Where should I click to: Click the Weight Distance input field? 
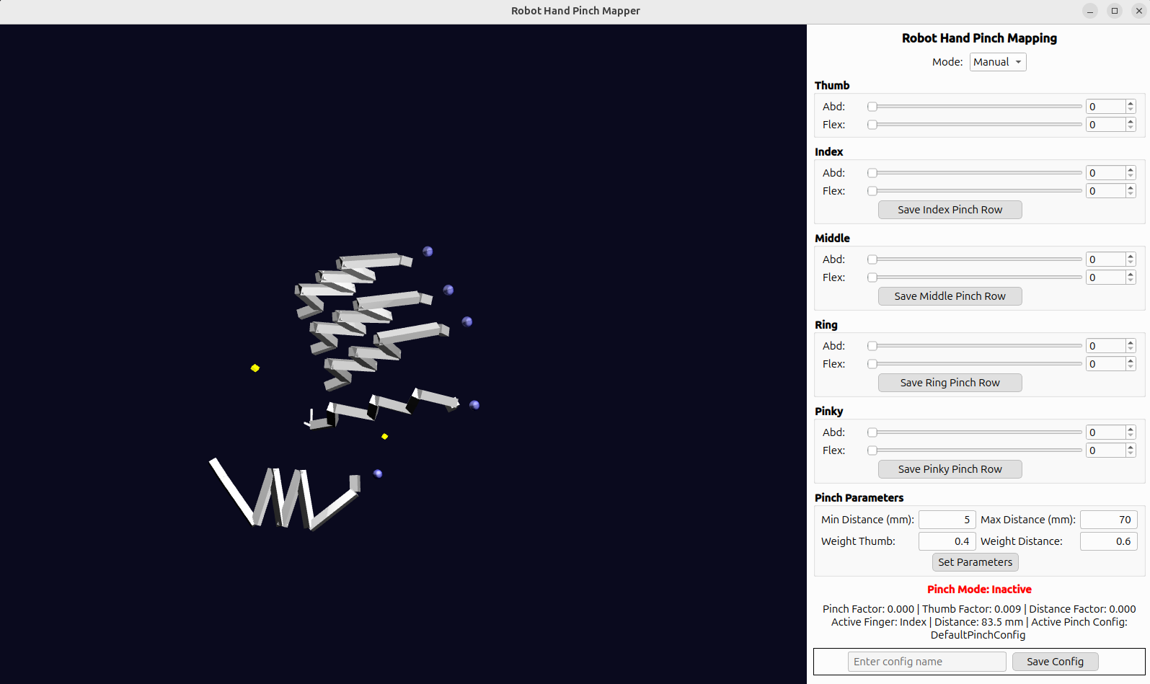pyautogui.click(x=1109, y=541)
